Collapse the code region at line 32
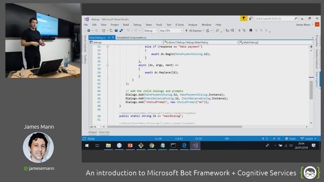Image resolution: width=324 pixels, height=182 pixels. 107,47
